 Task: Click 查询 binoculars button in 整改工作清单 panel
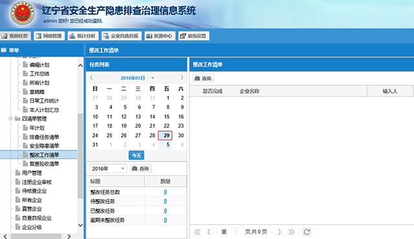pyautogui.click(x=203, y=78)
